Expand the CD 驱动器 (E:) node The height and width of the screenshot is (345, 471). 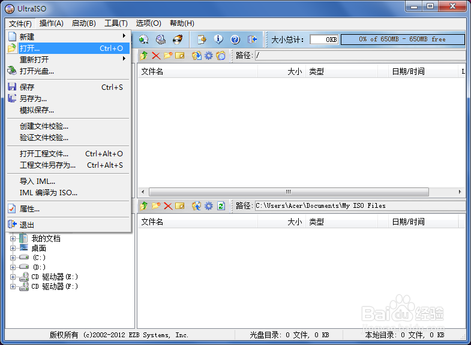(x=13, y=277)
